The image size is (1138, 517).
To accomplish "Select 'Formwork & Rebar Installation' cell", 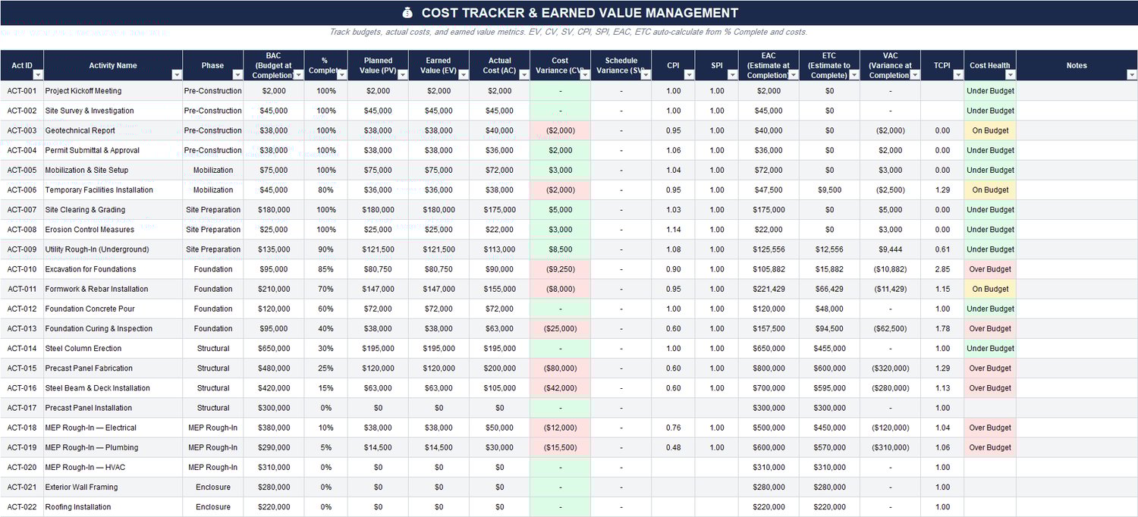I will click(113, 289).
